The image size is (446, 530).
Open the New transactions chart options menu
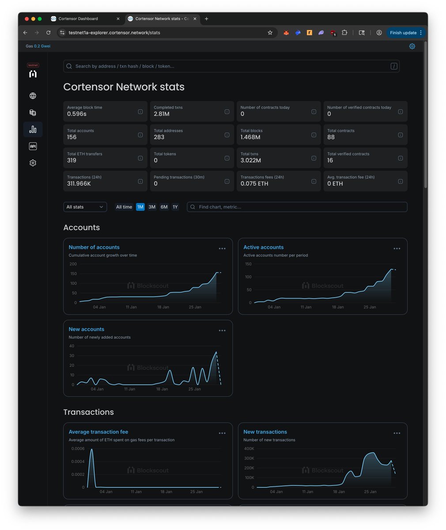pyautogui.click(x=397, y=433)
